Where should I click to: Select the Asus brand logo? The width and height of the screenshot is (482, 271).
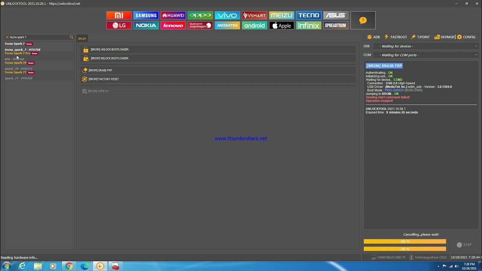pos(336,15)
